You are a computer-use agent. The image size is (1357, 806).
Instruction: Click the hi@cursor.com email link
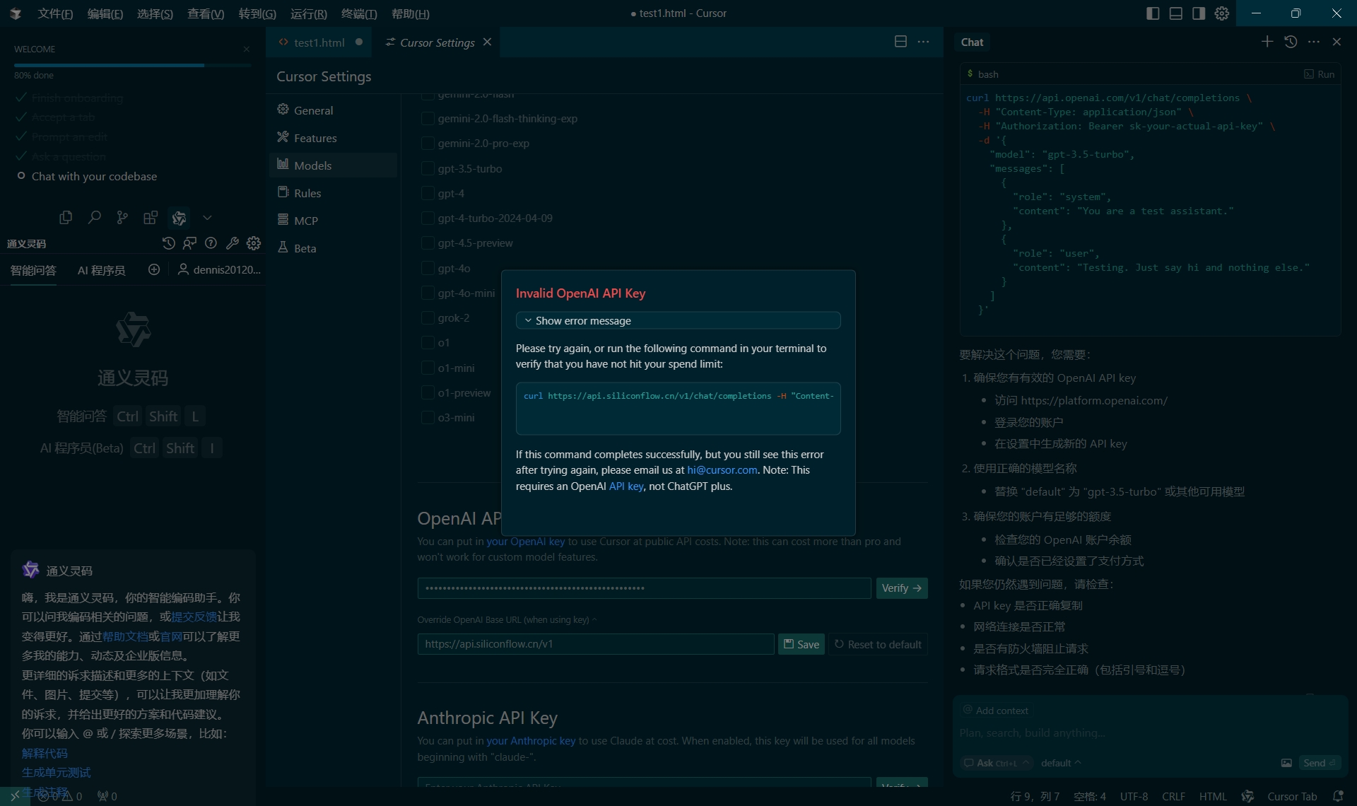[722, 470]
